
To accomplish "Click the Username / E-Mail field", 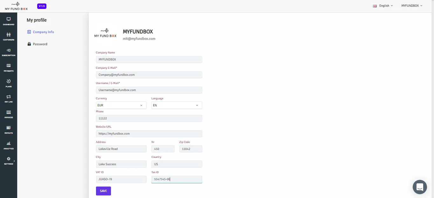I will tap(149, 90).
